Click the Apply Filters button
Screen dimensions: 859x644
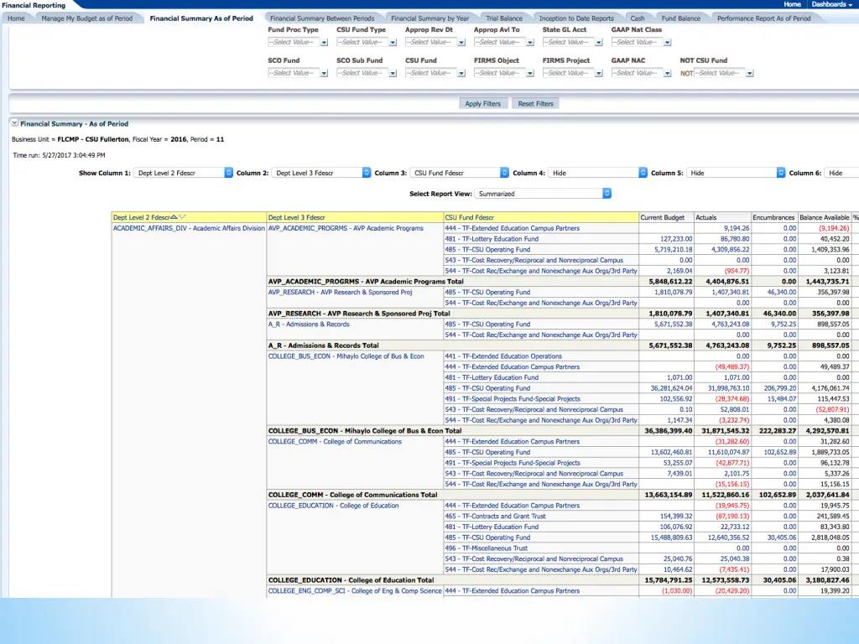(x=482, y=103)
